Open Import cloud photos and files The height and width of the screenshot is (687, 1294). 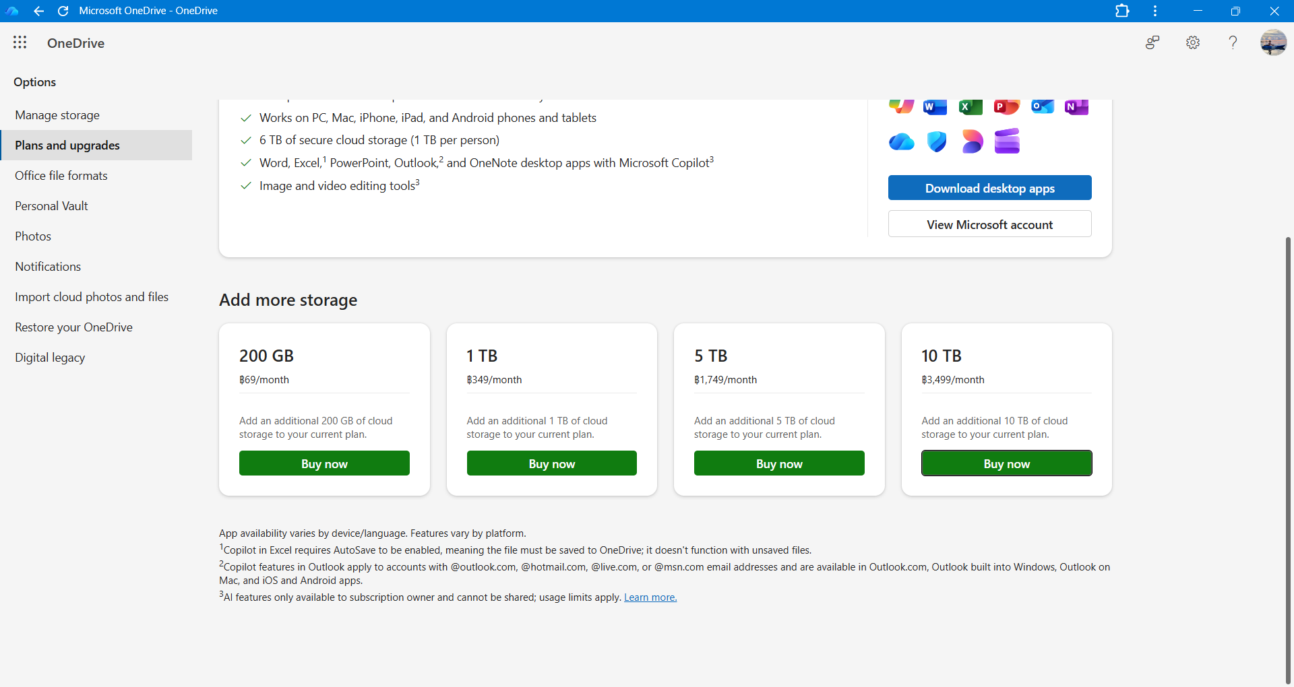coord(96,297)
